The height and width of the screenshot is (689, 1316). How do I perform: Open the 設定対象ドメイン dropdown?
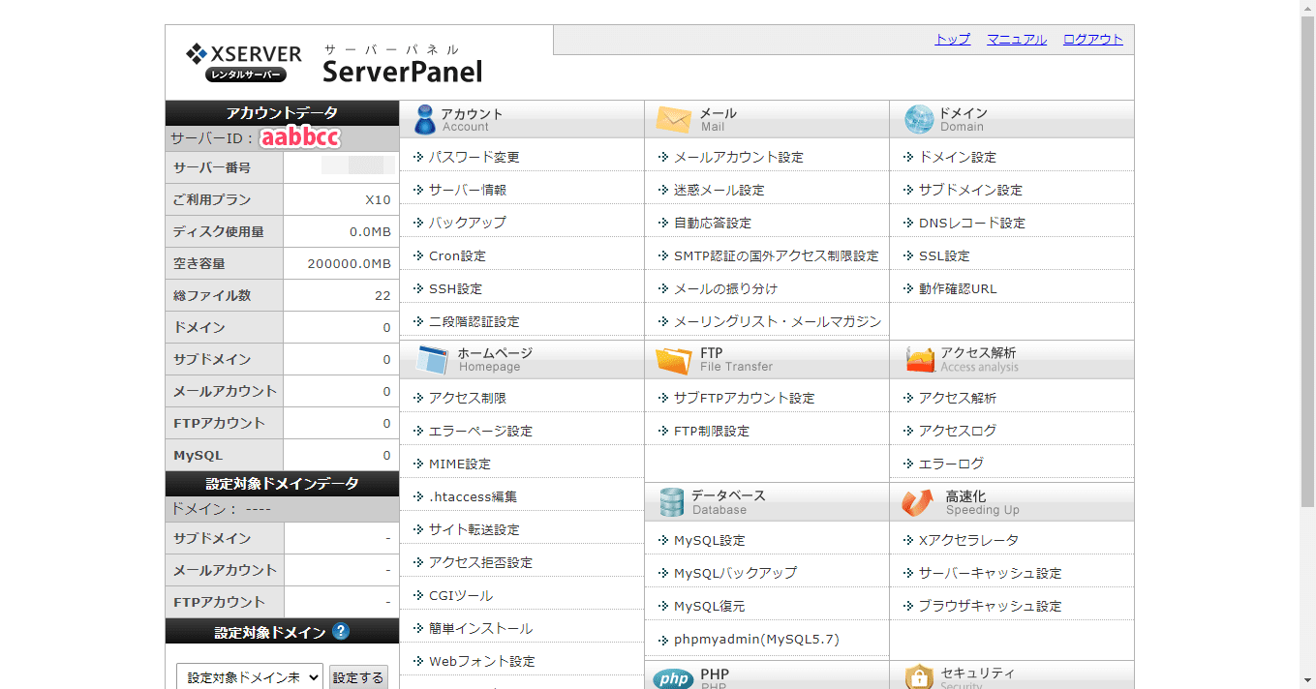249,677
